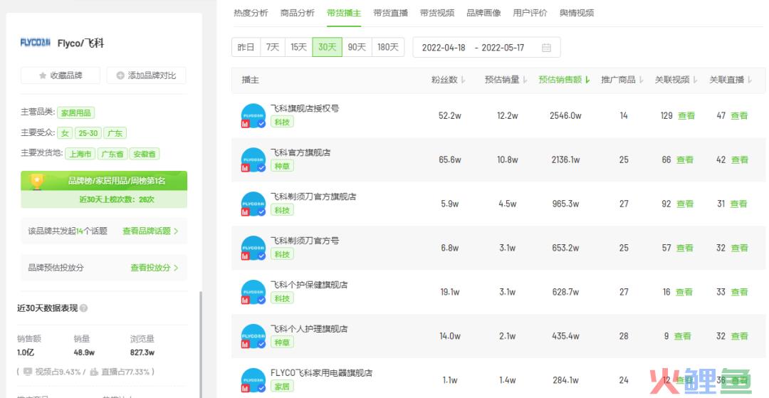
Task: Open the 带货播主 tab
Action: point(344,14)
